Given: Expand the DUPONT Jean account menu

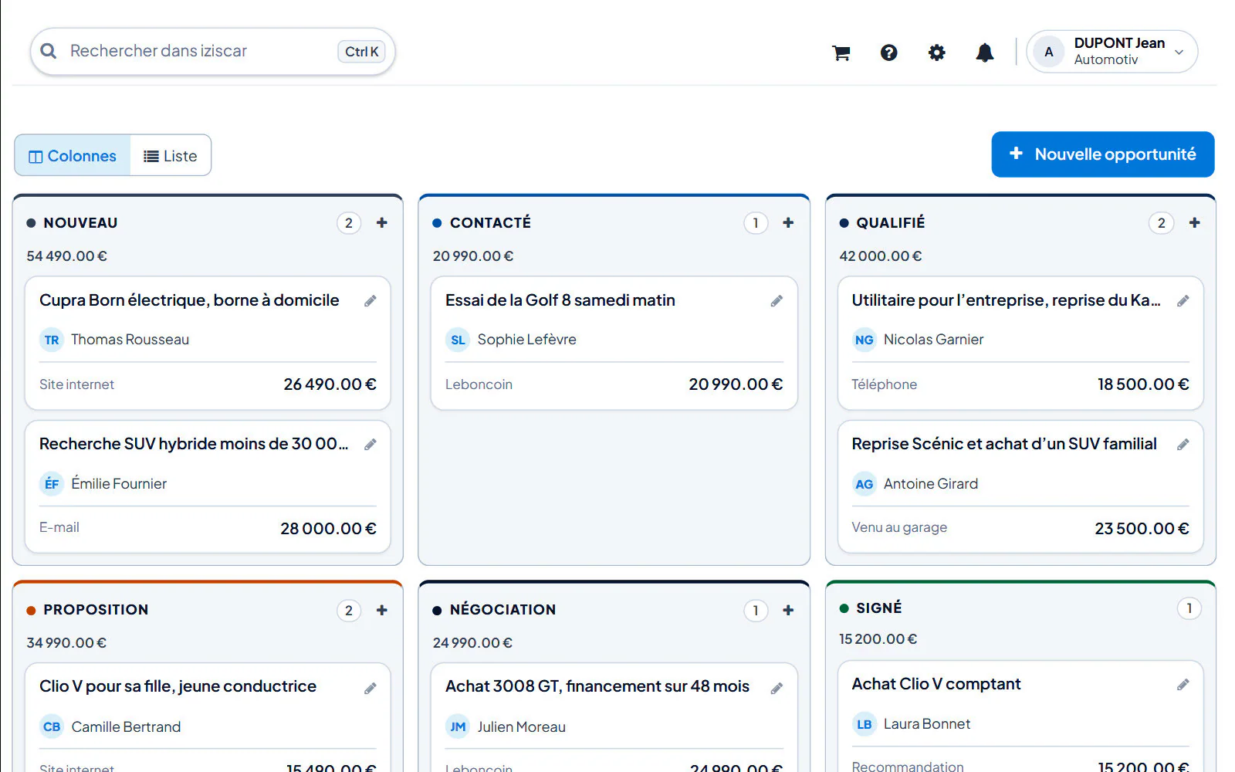Looking at the screenshot, I should [1112, 52].
